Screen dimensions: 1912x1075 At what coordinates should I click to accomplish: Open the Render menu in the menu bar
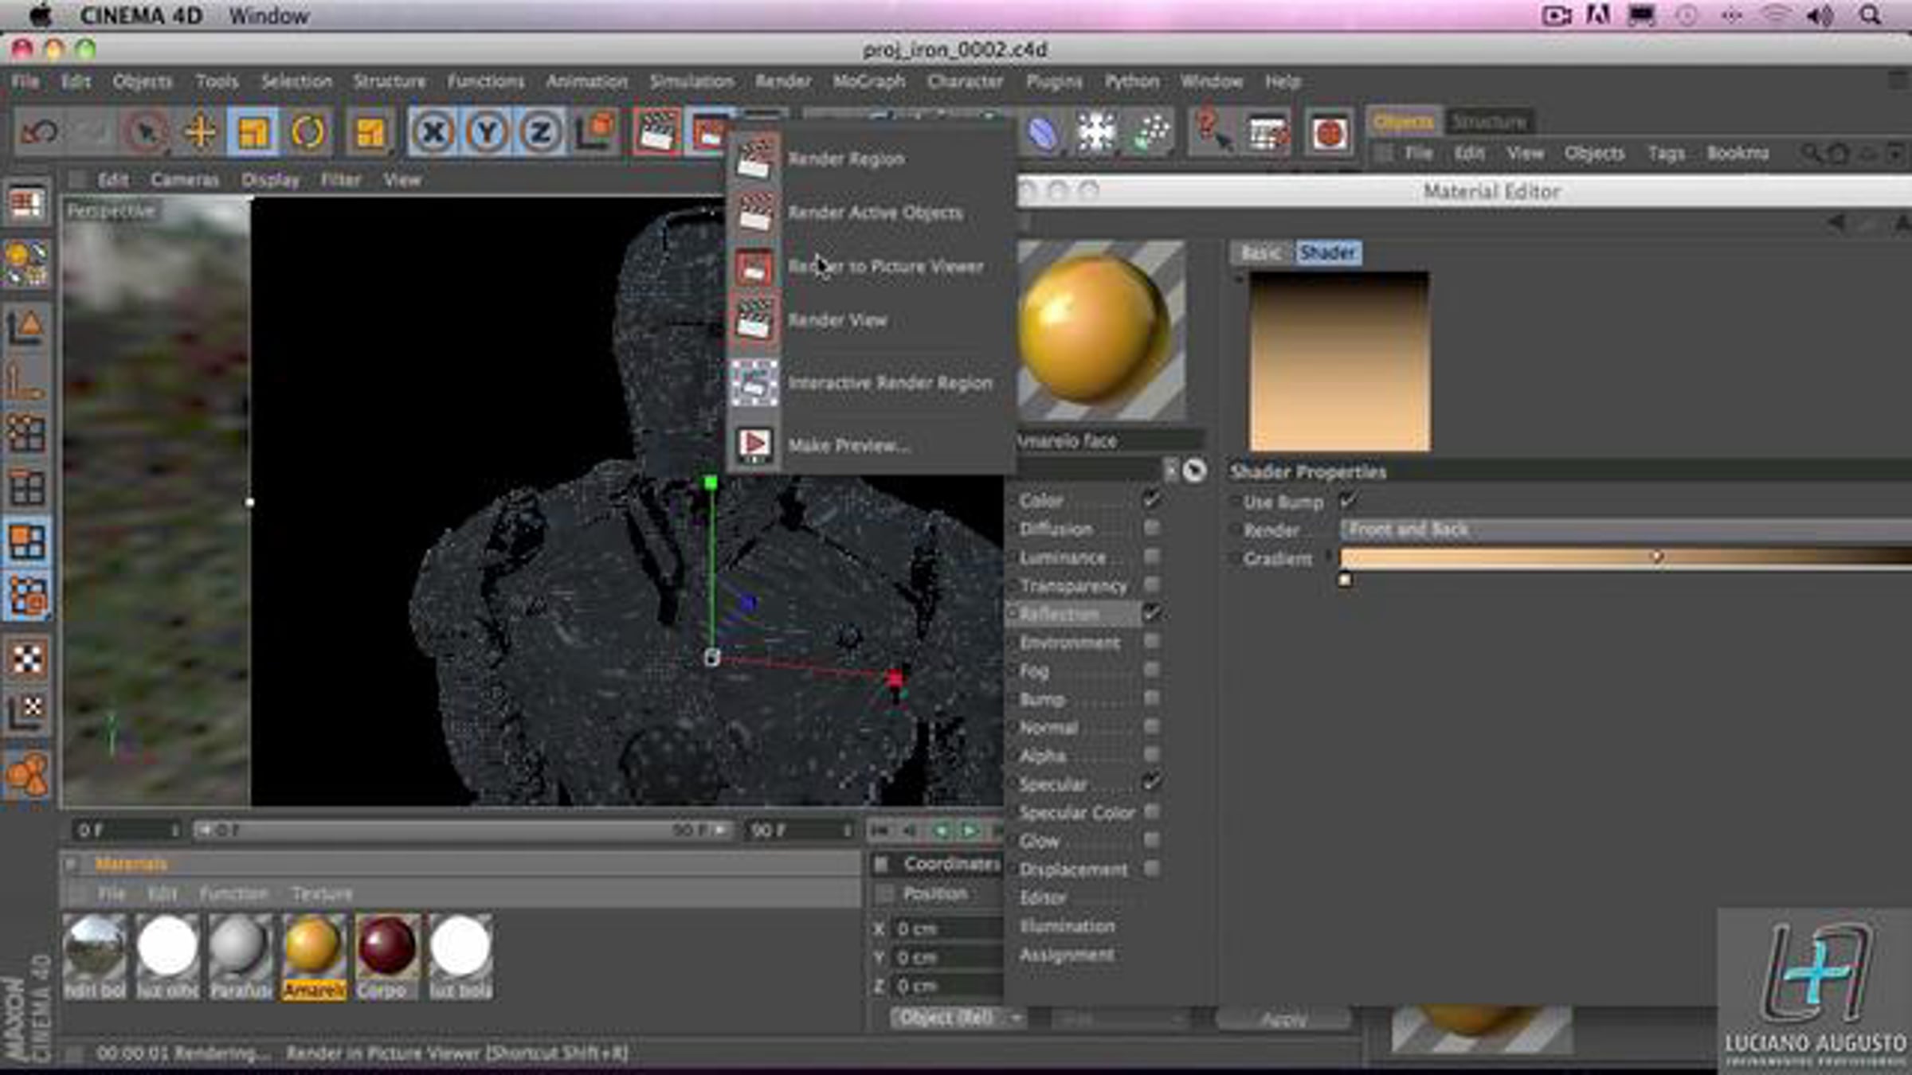coord(783,81)
